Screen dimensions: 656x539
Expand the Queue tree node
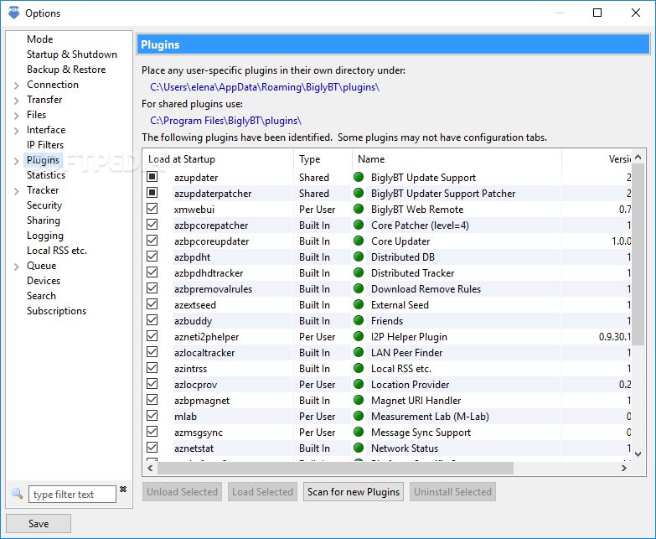pyautogui.click(x=16, y=267)
